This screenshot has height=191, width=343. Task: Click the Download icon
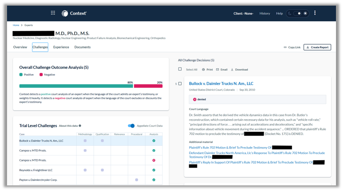pos(232,70)
